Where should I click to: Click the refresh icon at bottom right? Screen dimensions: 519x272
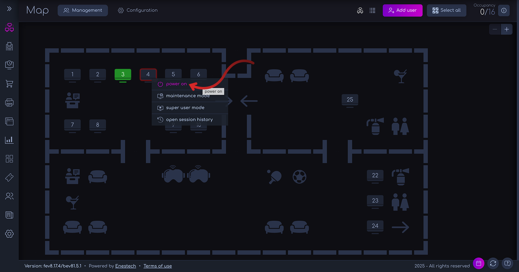(493, 263)
